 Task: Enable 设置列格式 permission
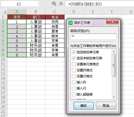click(x=74, y=70)
